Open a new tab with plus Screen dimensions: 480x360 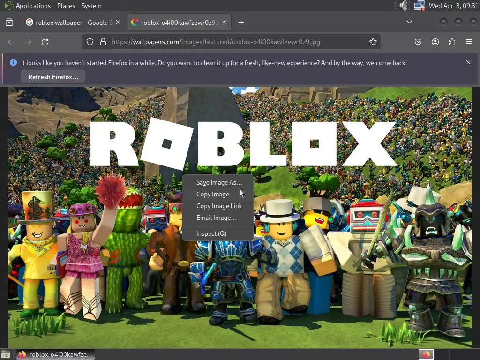click(x=241, y=22)
